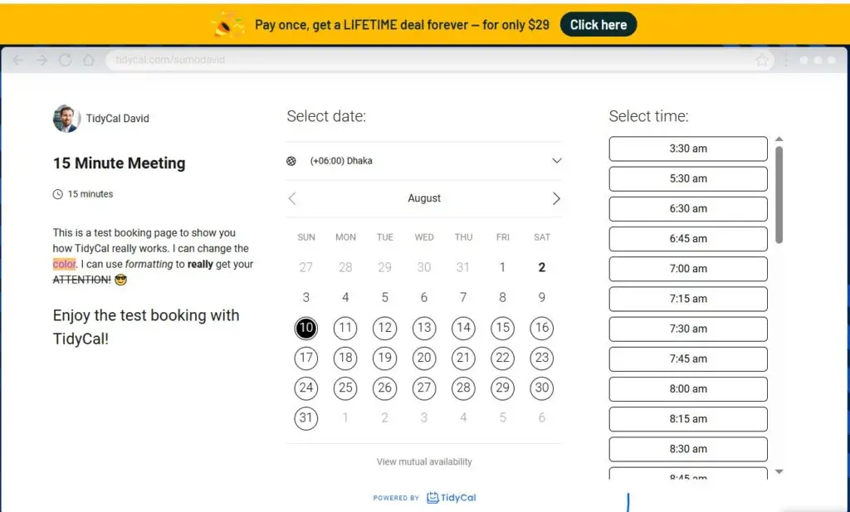Click the bookmark star icon
This screenshot has height=512, width=850.
tap(762, 61)
